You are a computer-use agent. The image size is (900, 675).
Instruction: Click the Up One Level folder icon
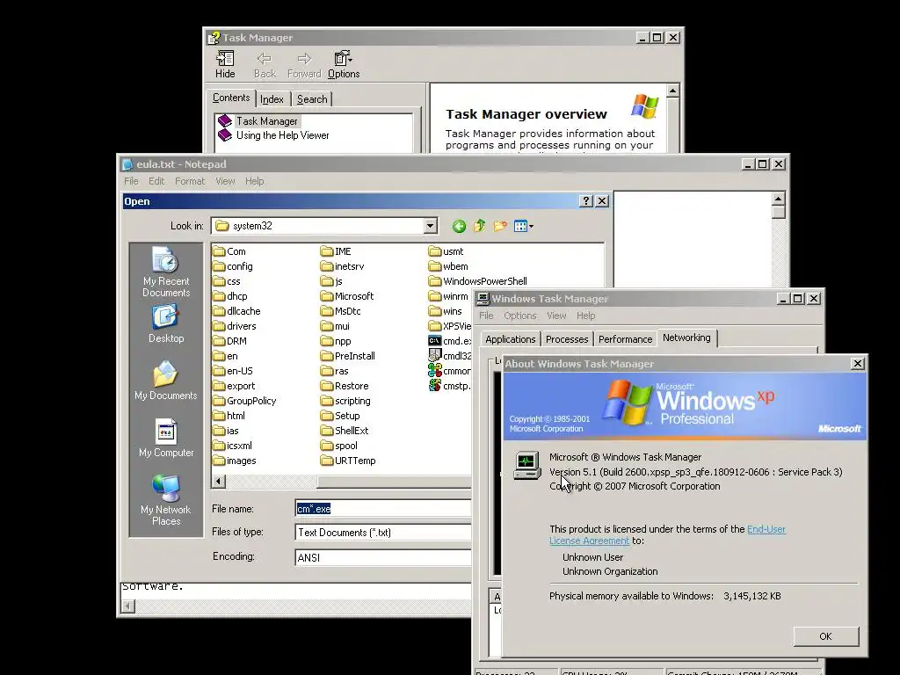coord(479,226)
